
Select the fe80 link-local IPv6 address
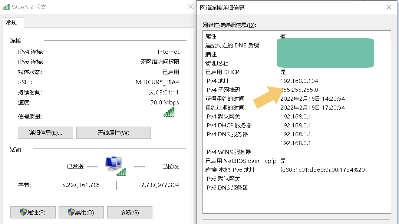[x=322, y=170]
